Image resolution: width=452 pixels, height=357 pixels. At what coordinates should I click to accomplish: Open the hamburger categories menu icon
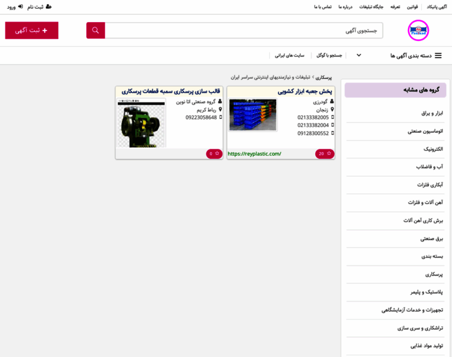(438, 55)
